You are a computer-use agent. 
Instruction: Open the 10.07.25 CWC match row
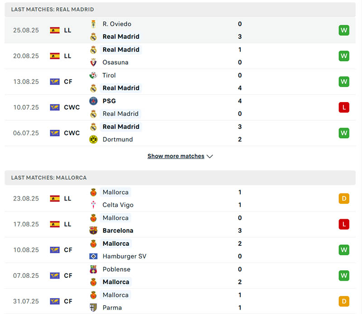(x=180, y=108)
